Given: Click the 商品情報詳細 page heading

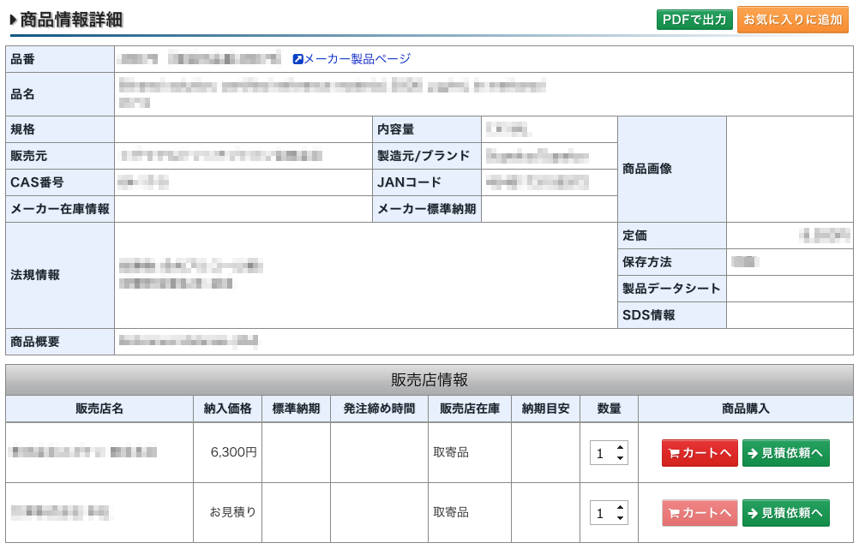Looking at the screenshot, I should click(x=71, y=20).
